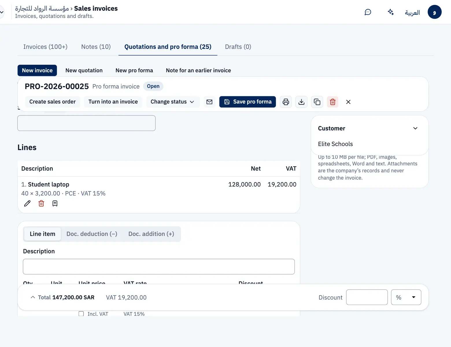Click the company name مؤسسة الرواد للتجارة breadcrumb
The width and height of the screenshot is (451, 347).
coord(42,8)
